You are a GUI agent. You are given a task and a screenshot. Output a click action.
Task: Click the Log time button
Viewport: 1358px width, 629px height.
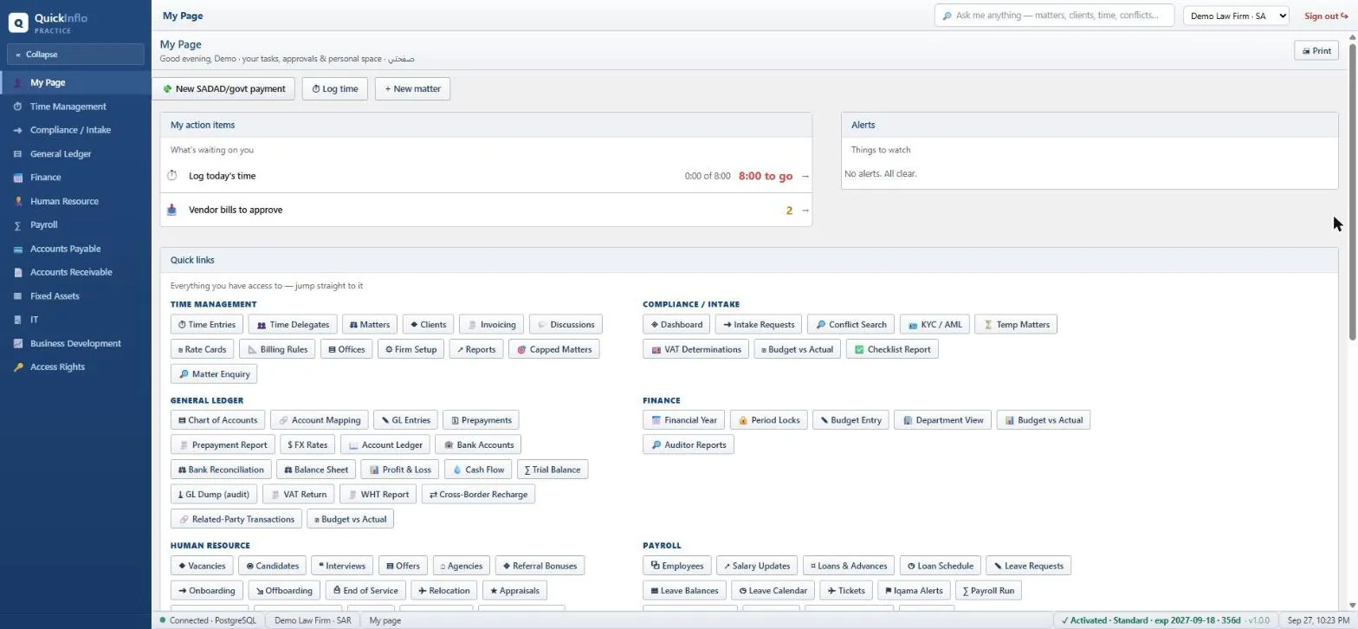pyautogui.click(x=335, y=88)
